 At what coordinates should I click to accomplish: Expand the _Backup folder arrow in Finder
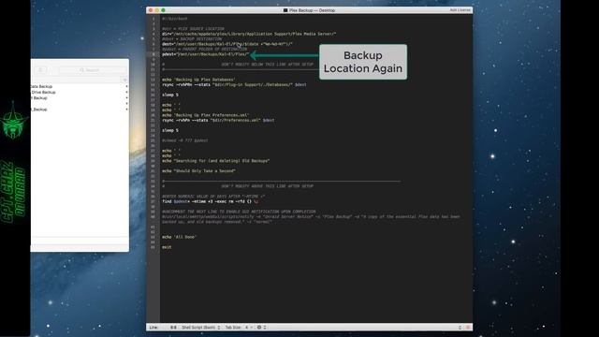point(126,110)
